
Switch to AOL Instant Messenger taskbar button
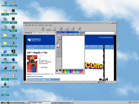[18, 102]
